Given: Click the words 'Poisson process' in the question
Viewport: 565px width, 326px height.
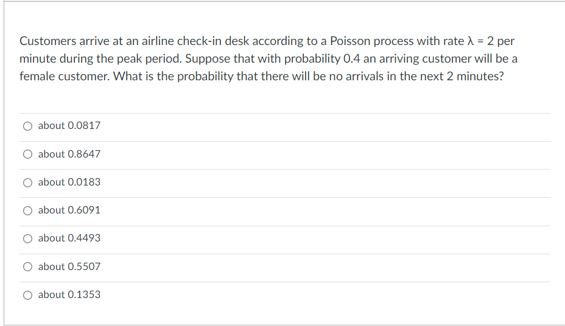Looking at the screenshot, I should click(371, 41).
